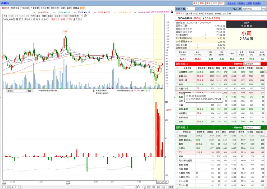Click the chart zoom-in magnifier icon
Image resolution: width=267 pixels, height=189 pixels.
click(143, 187)
